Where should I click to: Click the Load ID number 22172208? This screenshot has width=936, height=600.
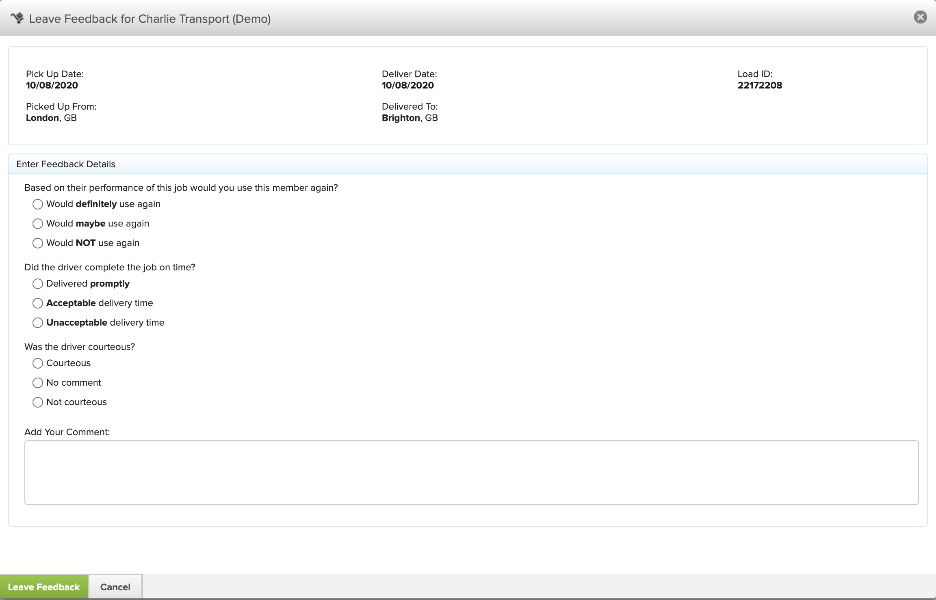[x=760, y=85]
